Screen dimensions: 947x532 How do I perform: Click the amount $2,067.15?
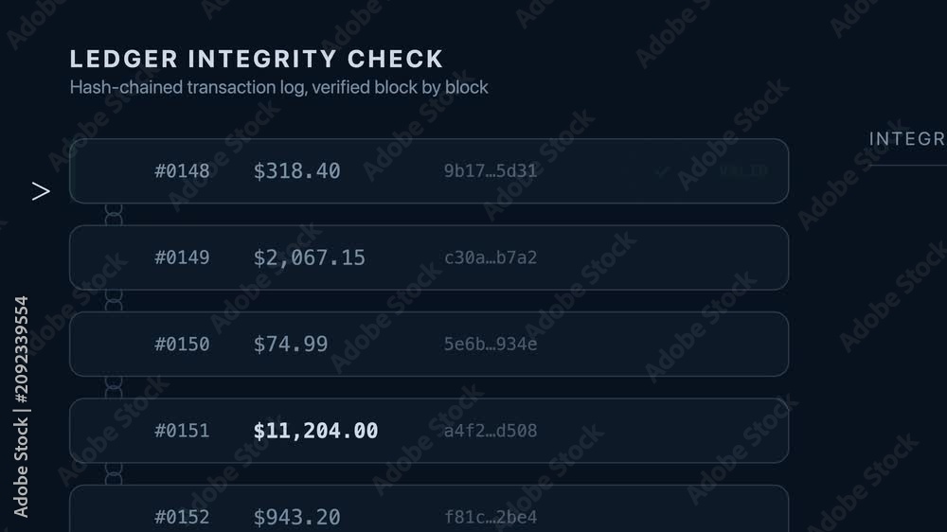(x=310, y=257)
